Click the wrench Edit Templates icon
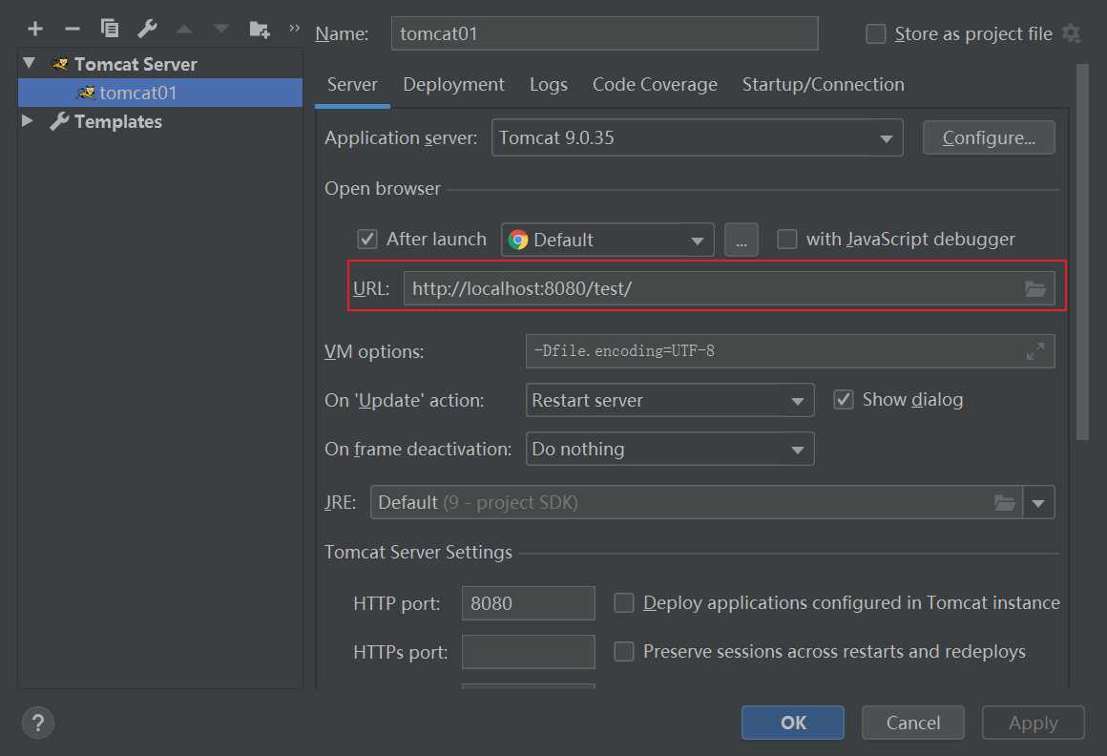1107x756 pixels. [x=147, y=29]
